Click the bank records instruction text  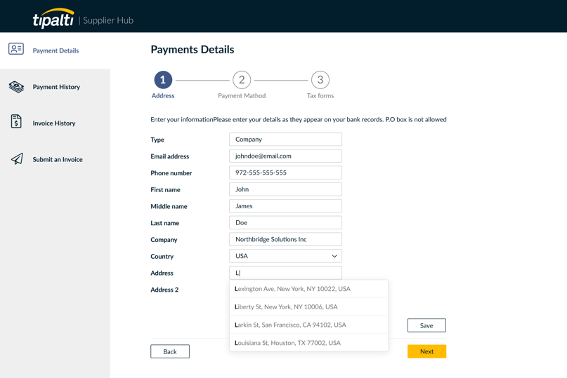coord(299,119)
